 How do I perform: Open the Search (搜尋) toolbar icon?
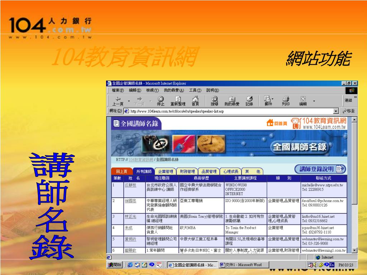(214, 101)
